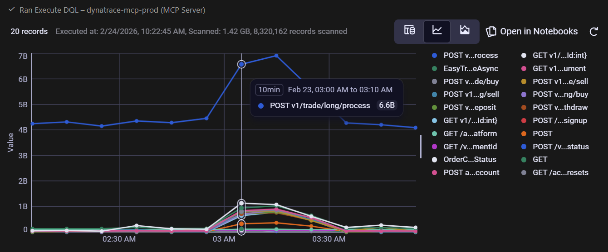
Task: Toggle the GET /a...atform legend entry
Action: coord(470,133)
